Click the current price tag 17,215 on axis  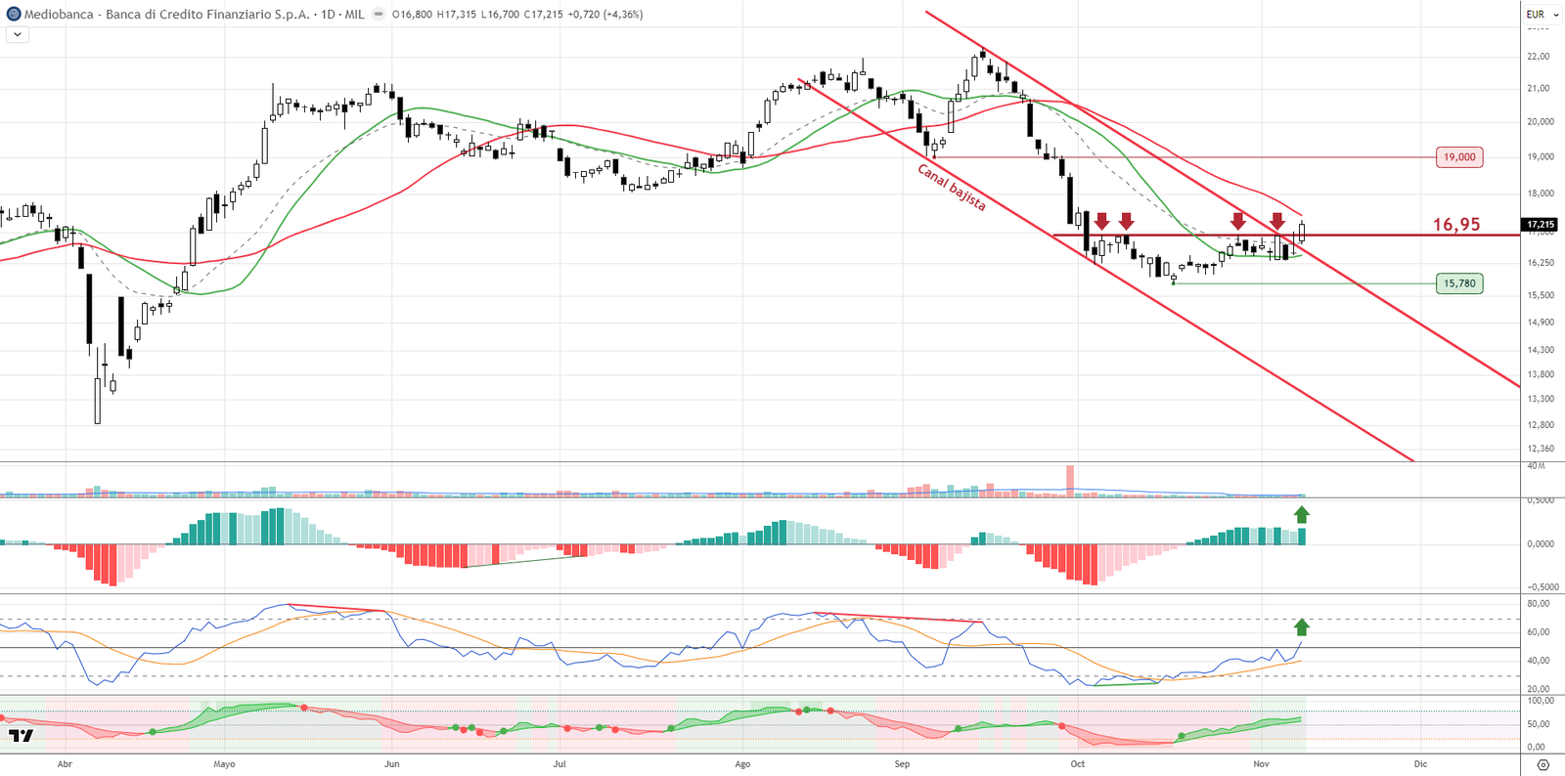pos(1541,225)
